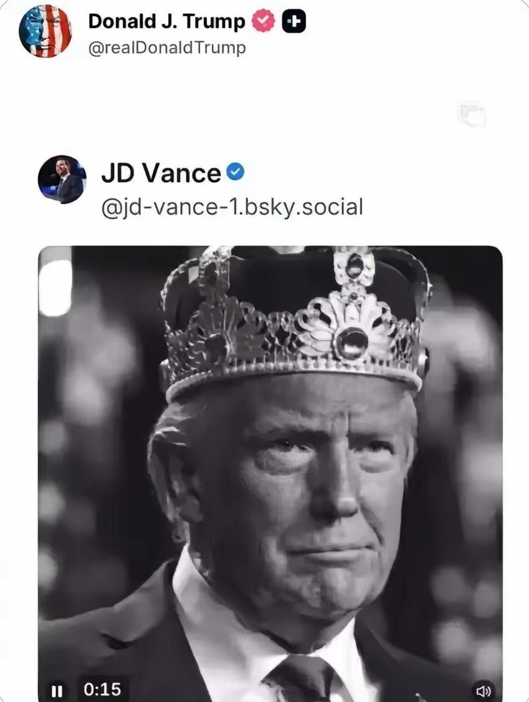Open the Donald J. Trump profile name
This screenshot has width=529, height=702.
pyautogui.click(x=166, y=21)
